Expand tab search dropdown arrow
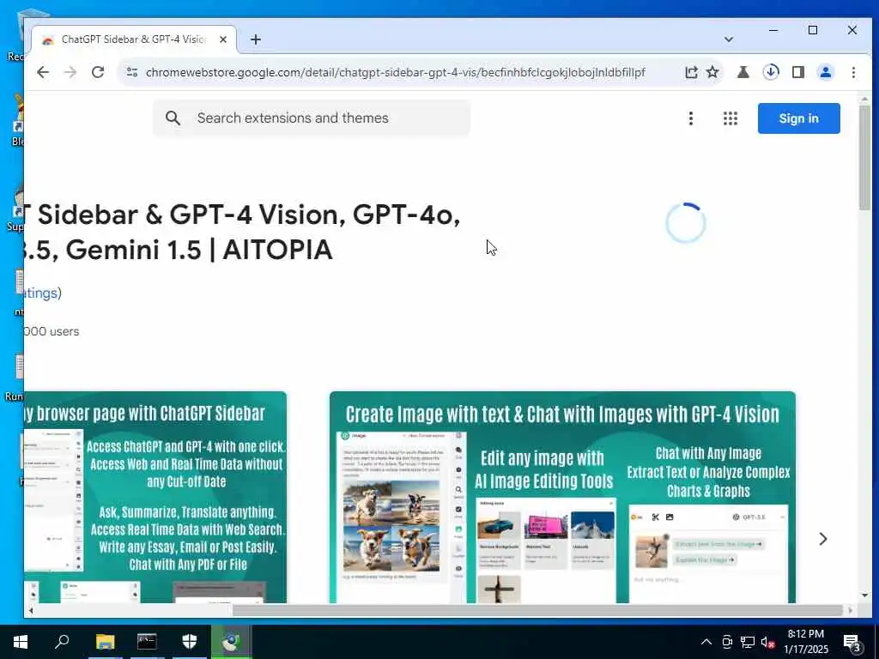Viewport: 879px width, 659px height. [728, 39]
